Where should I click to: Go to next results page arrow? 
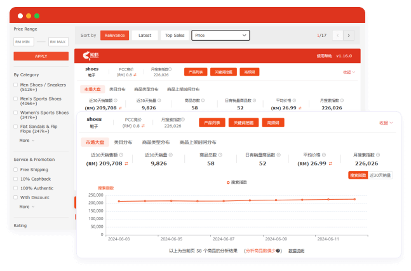point(349,36)
